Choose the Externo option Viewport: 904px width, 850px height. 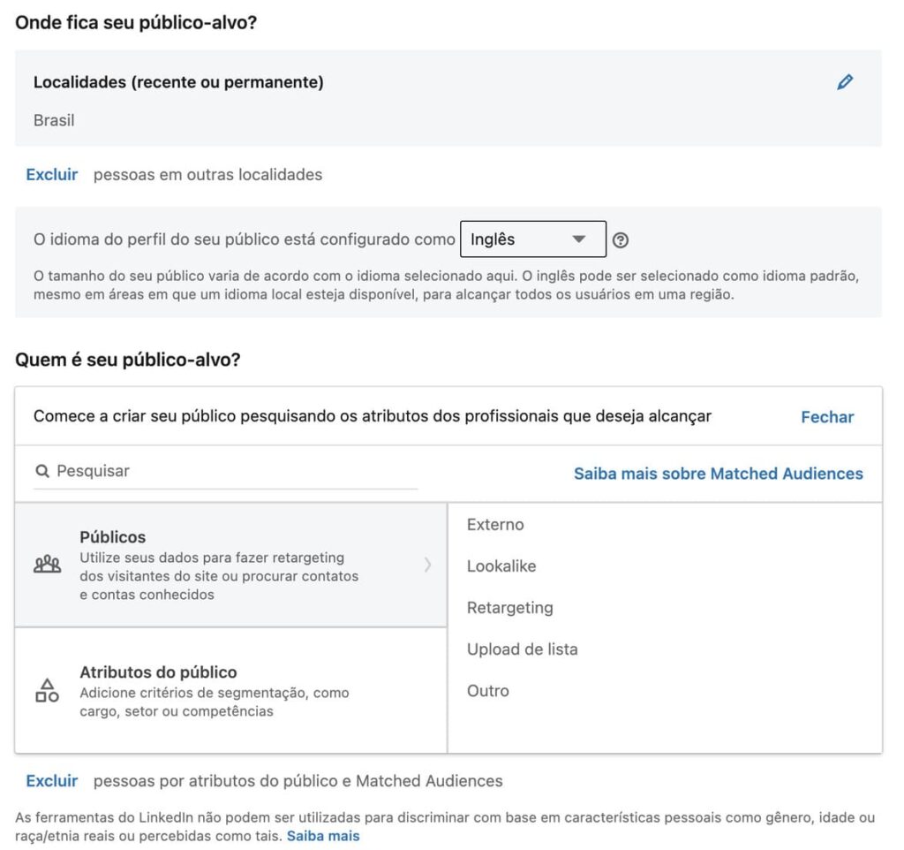coord(495,525)
